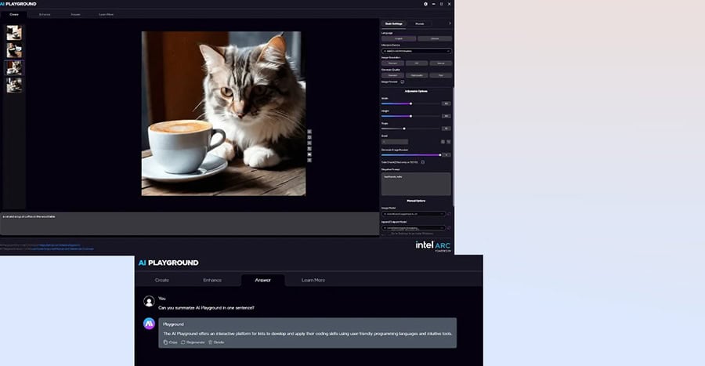Collapse the settings panel with the arrow icon
Image resolution: width=705 pixels, height=366 pixels.
tap(450, 24)
